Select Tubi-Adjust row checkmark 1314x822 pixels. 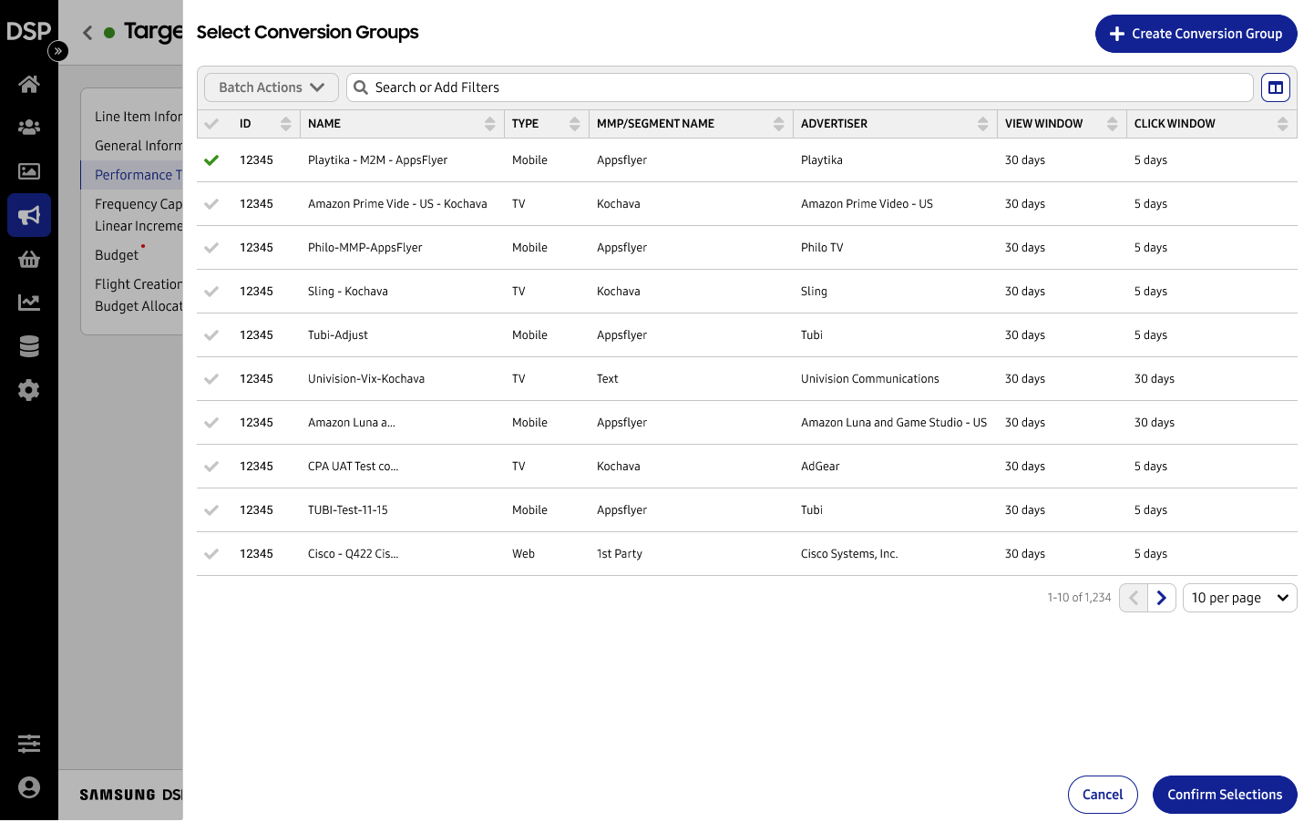pyautogui.click(x=211, y=335)
